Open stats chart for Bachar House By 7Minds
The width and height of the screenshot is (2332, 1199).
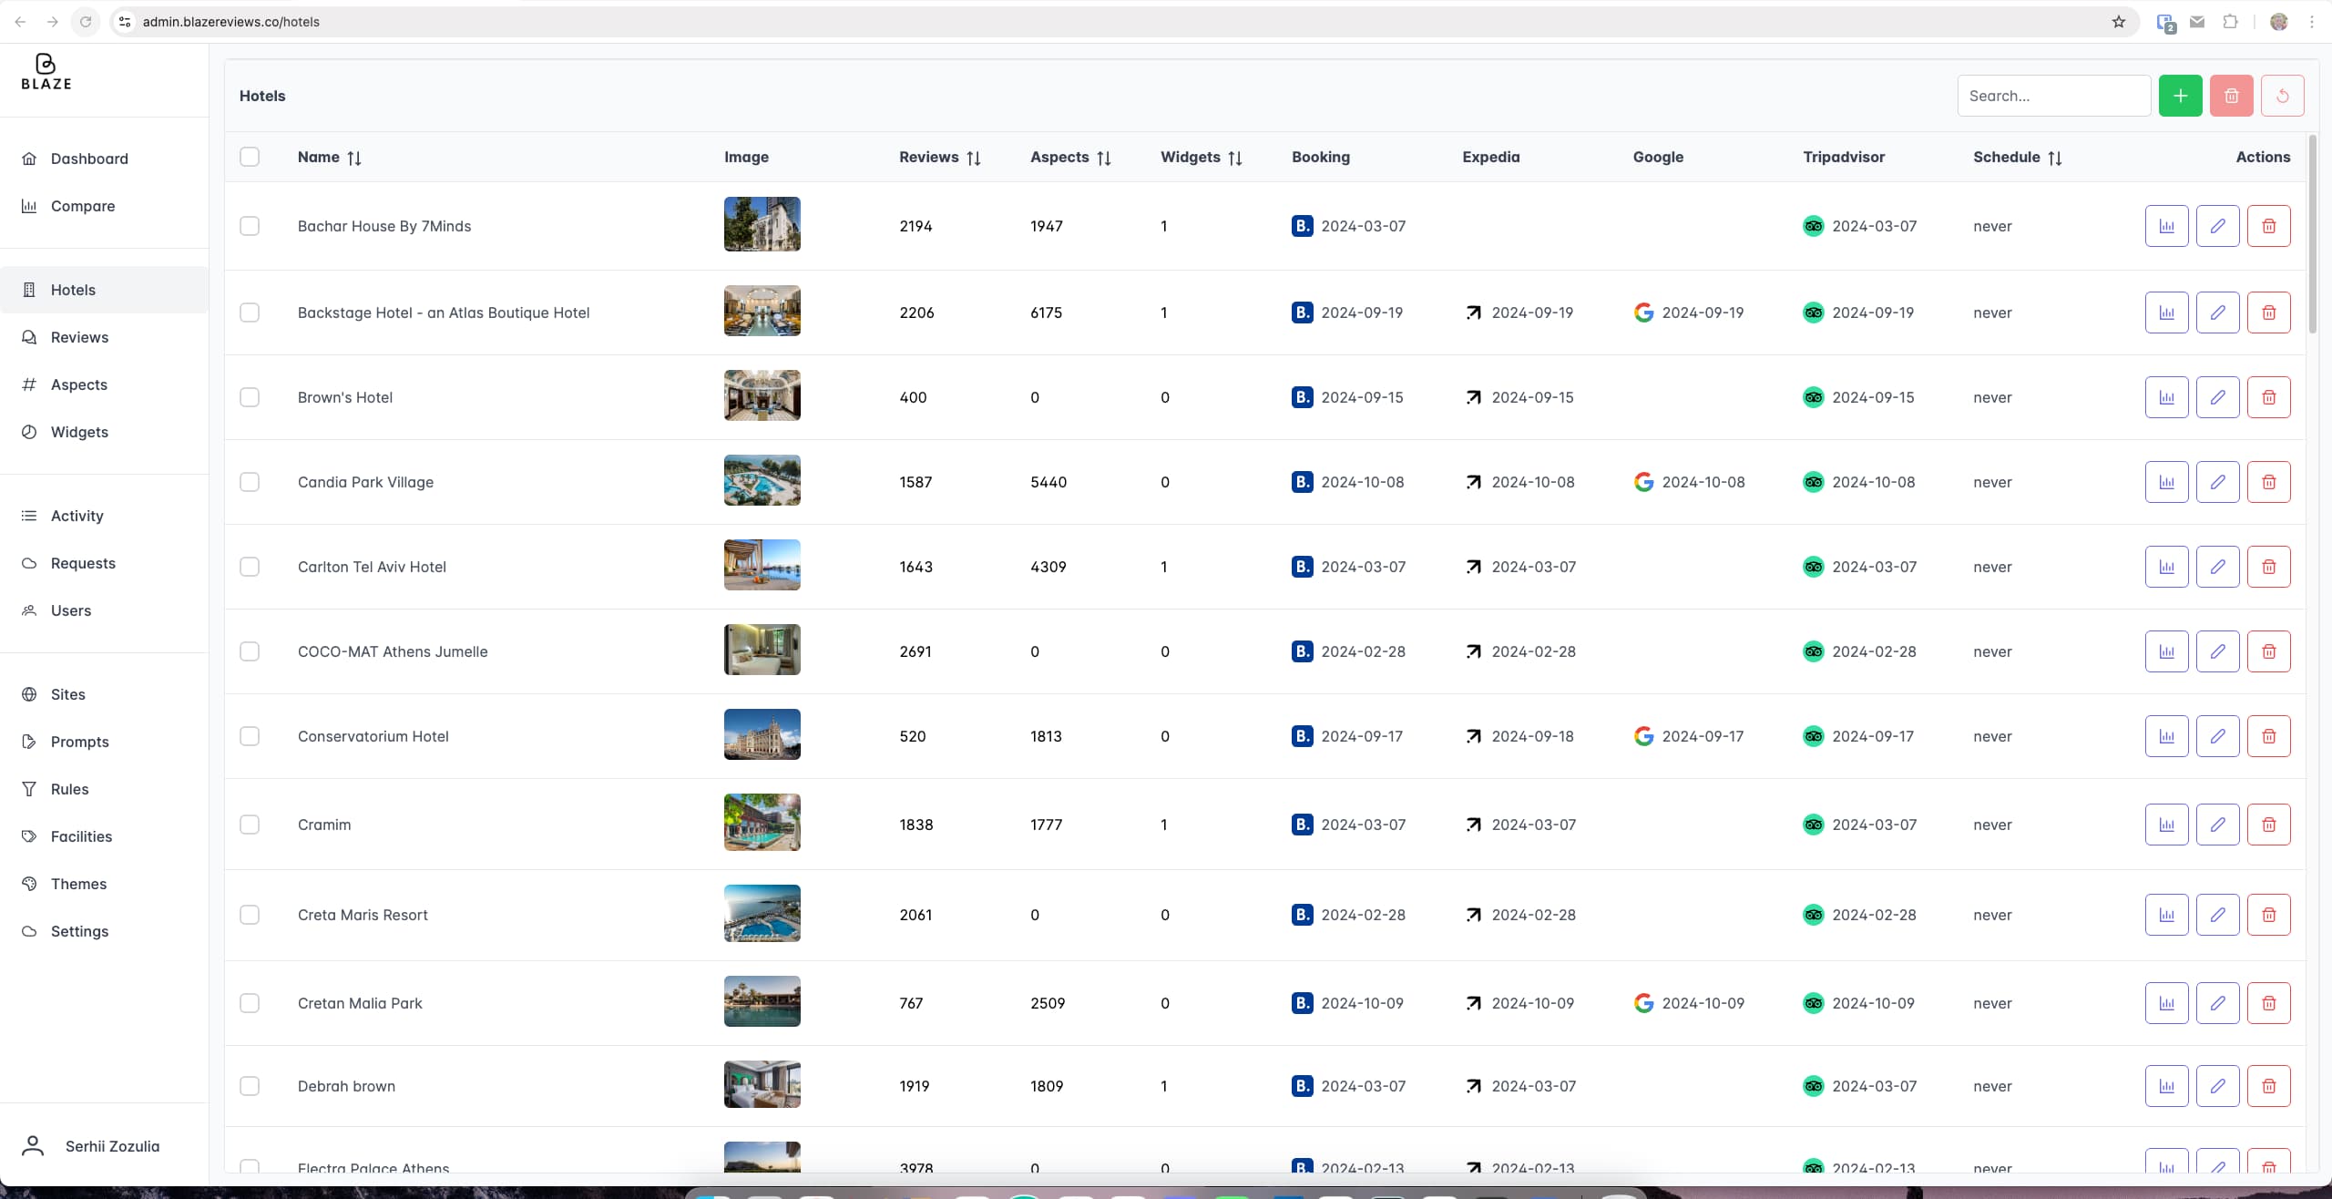coord(2166,226)
